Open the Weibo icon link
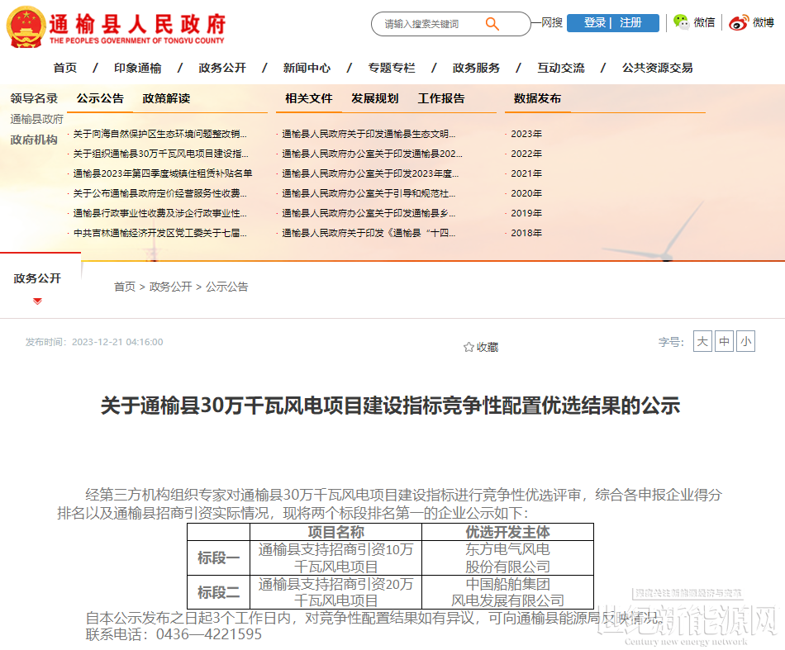This screenshot has width=785, height=650. (x=739, y=22)
